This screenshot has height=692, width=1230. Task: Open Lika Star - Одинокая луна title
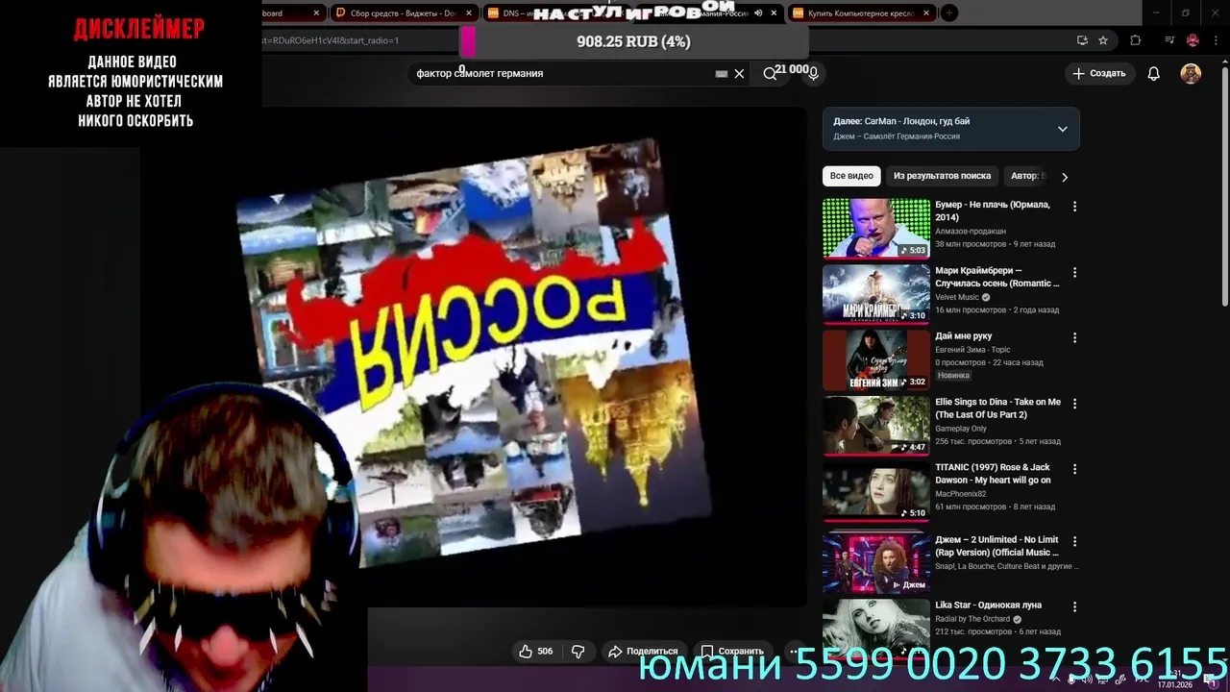[x=988, y=605]
